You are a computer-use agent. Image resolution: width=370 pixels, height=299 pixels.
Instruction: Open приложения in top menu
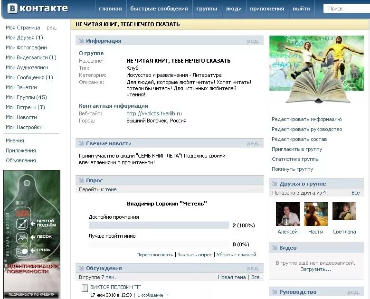coord(267,9)
